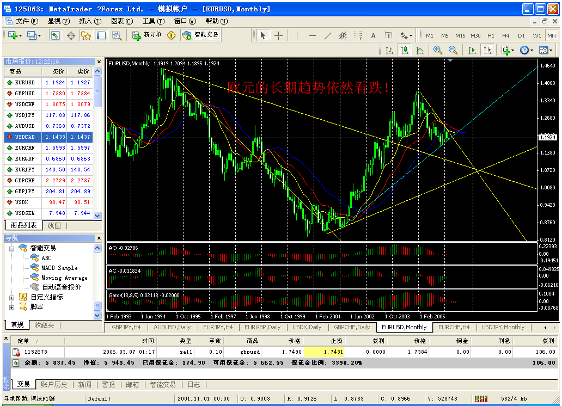Toggle the Terminal window icon
The image size is (562, 406).
[x=101, y=35]
